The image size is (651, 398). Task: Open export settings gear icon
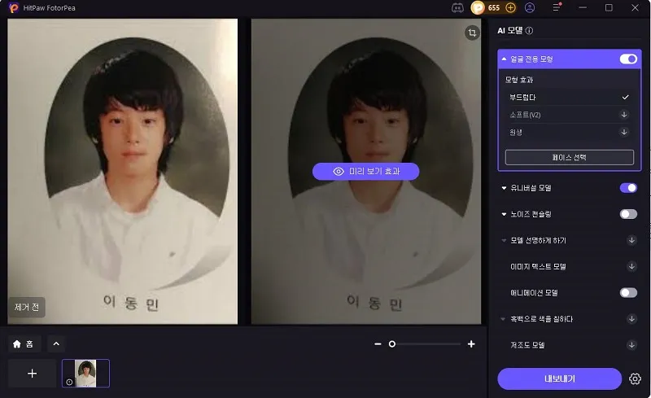coord(635,378)
